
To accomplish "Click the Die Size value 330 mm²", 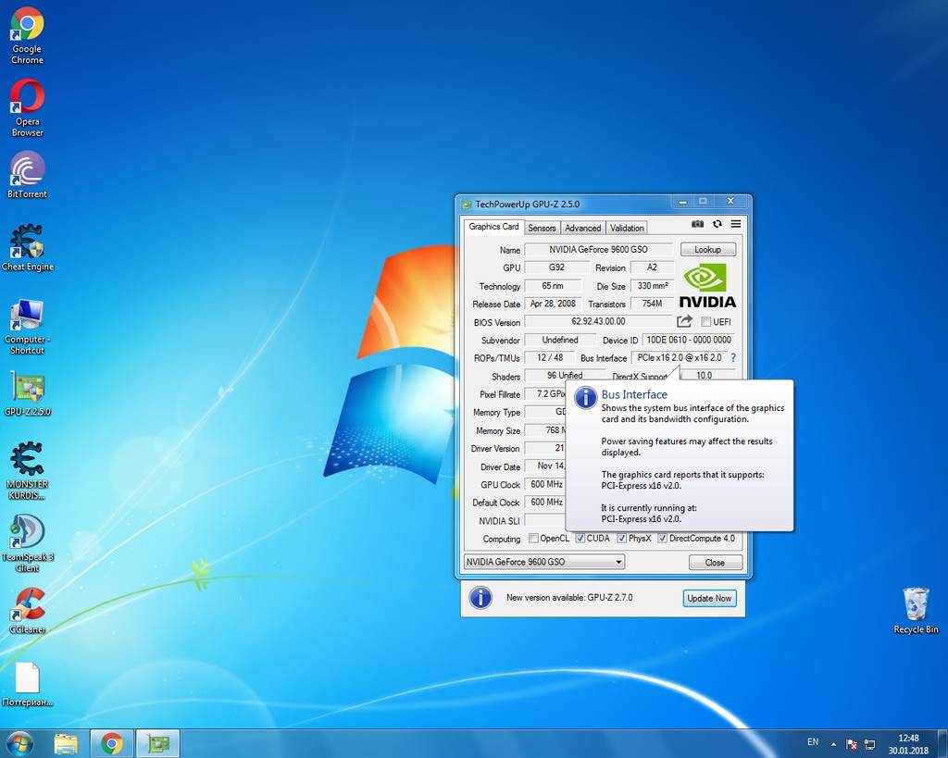I will (x=653, y=285).
